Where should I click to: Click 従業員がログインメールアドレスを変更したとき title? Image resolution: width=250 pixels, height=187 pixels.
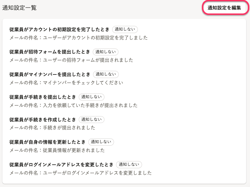(61, 165)
